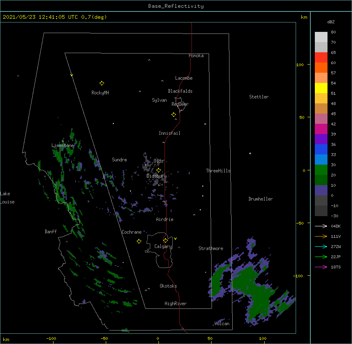352x344 pixels.
Task: Click the yellow diamond marker inside Calgary boundary
Action: tap(165, 241)
